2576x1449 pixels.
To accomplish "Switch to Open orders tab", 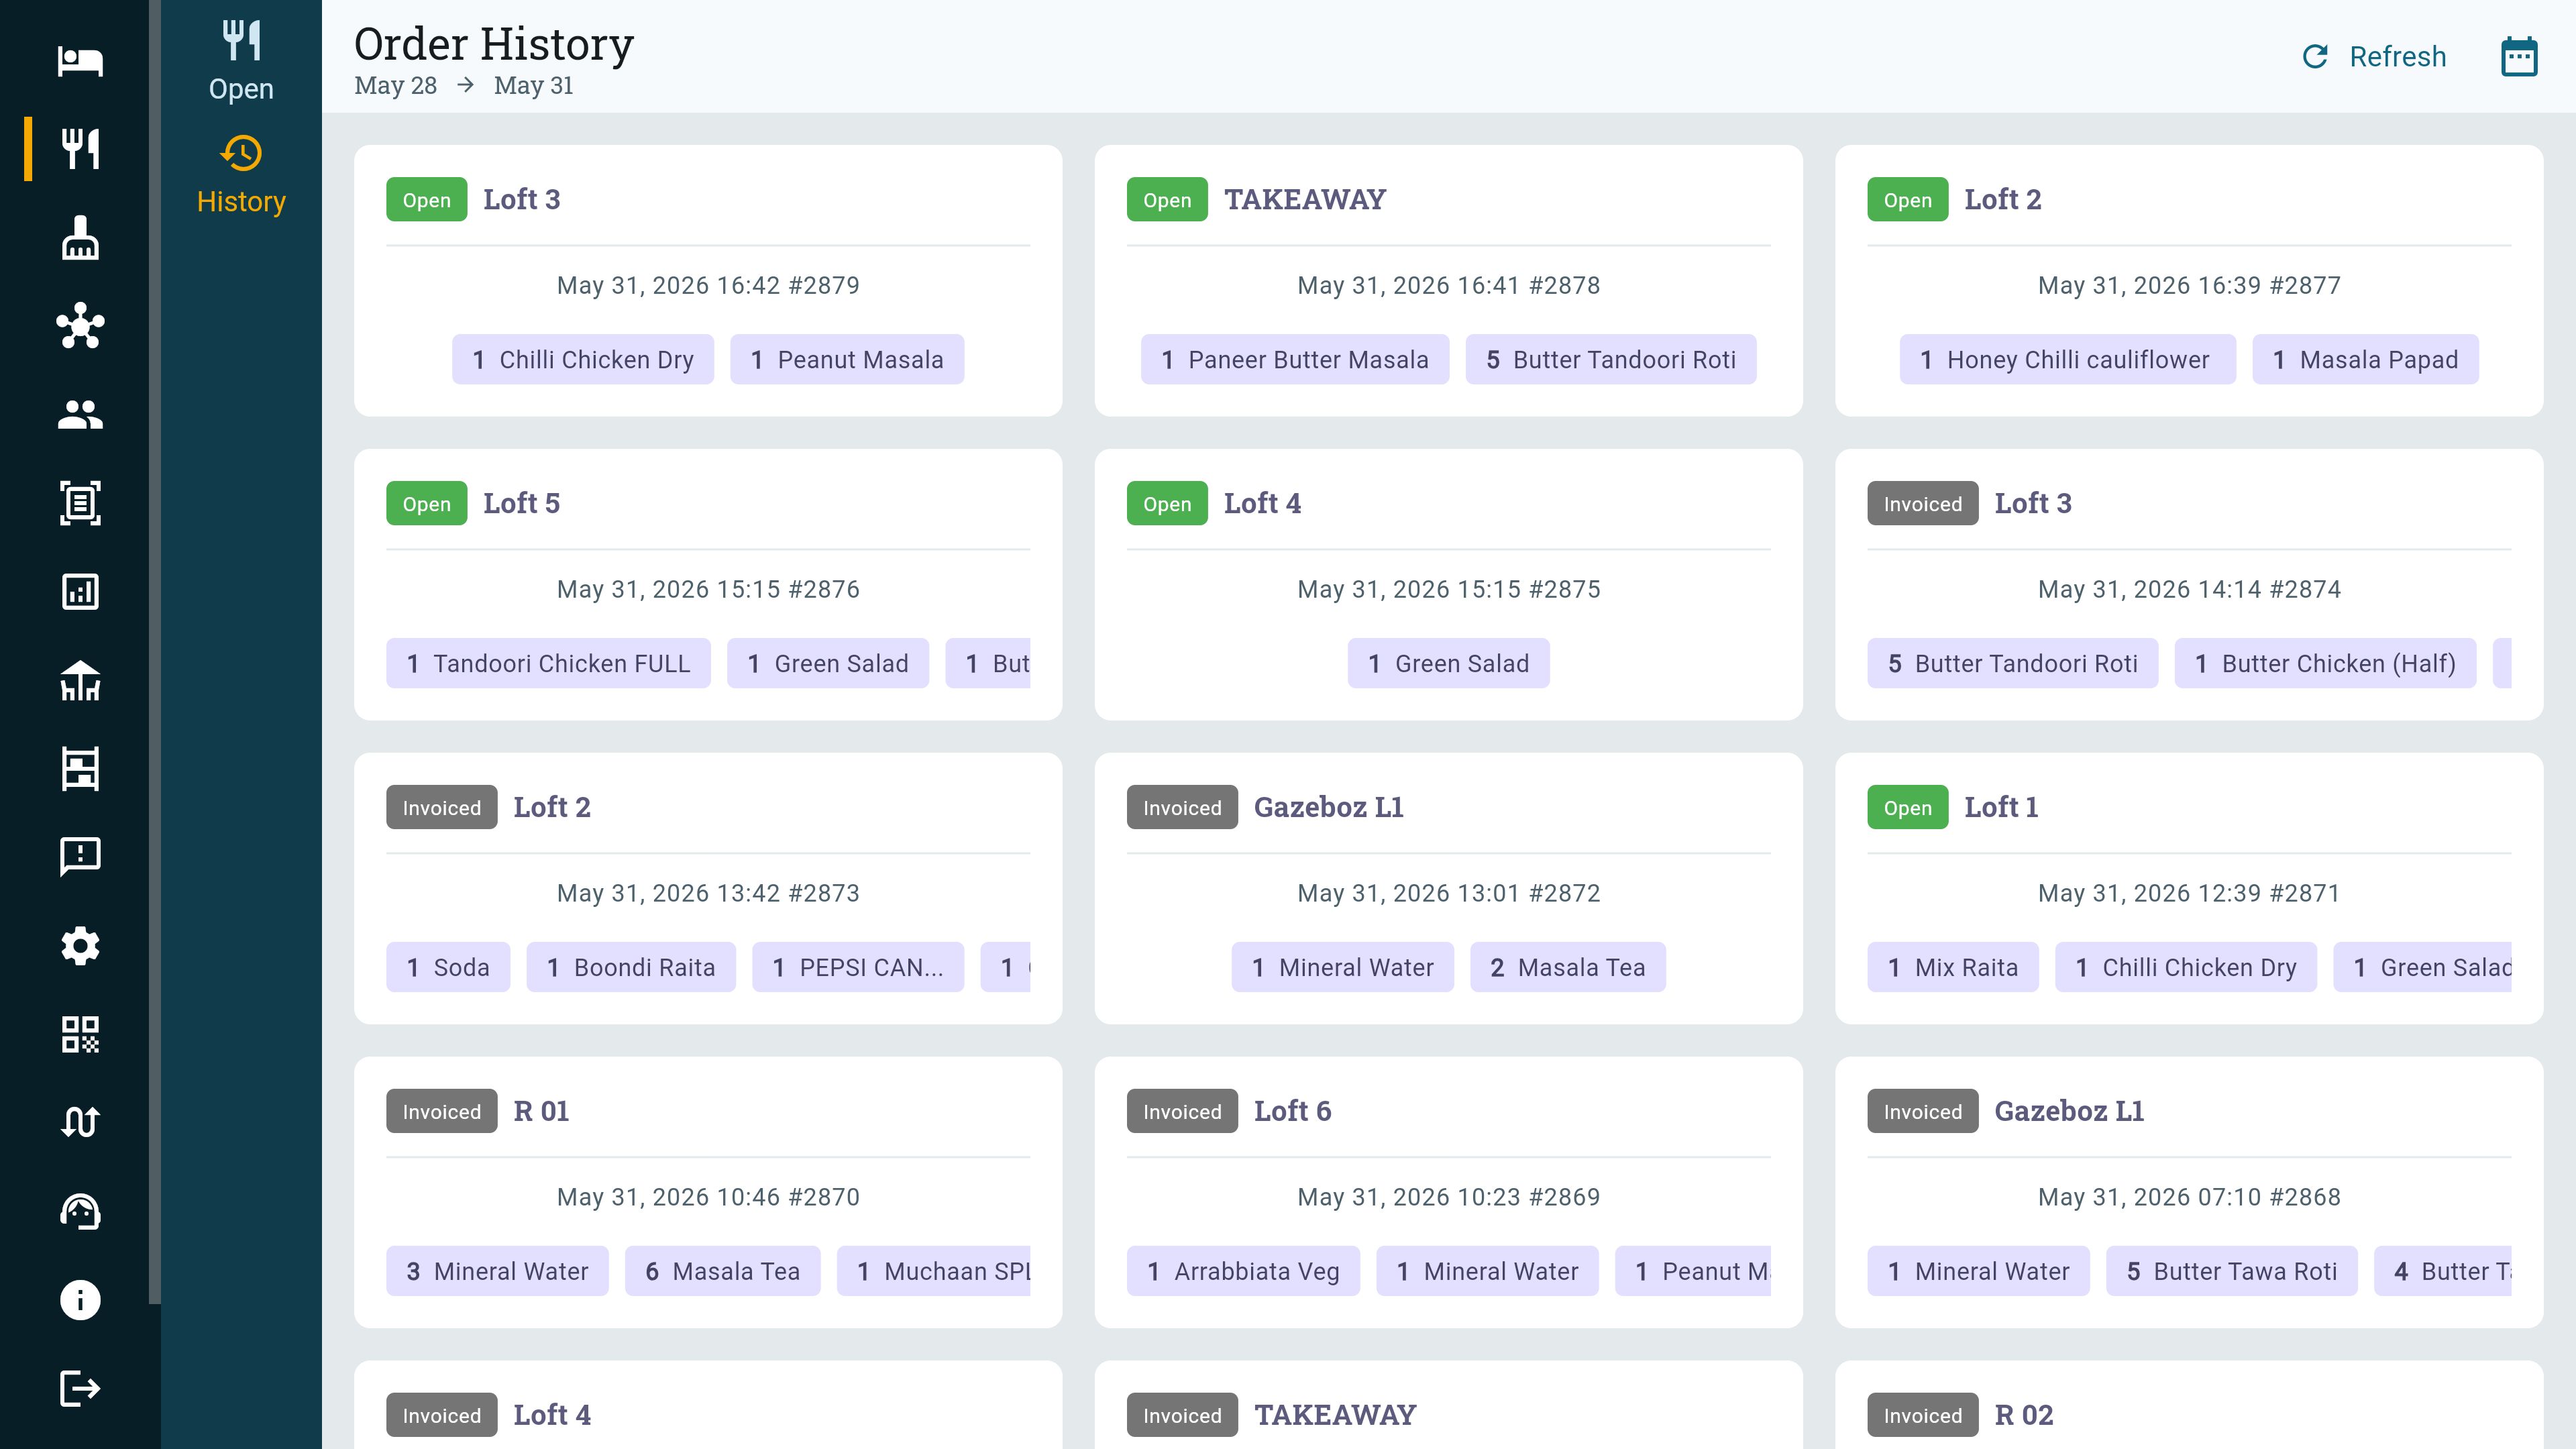I will point(241,60).
